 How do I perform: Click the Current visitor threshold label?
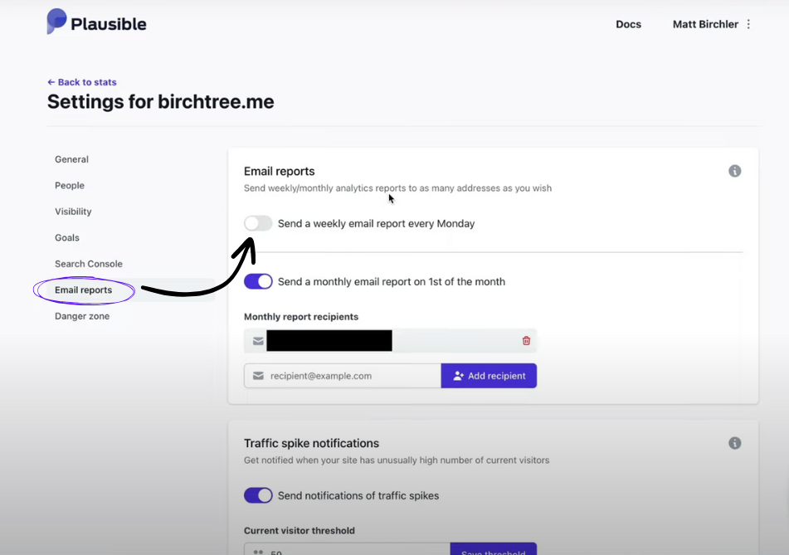300,530
